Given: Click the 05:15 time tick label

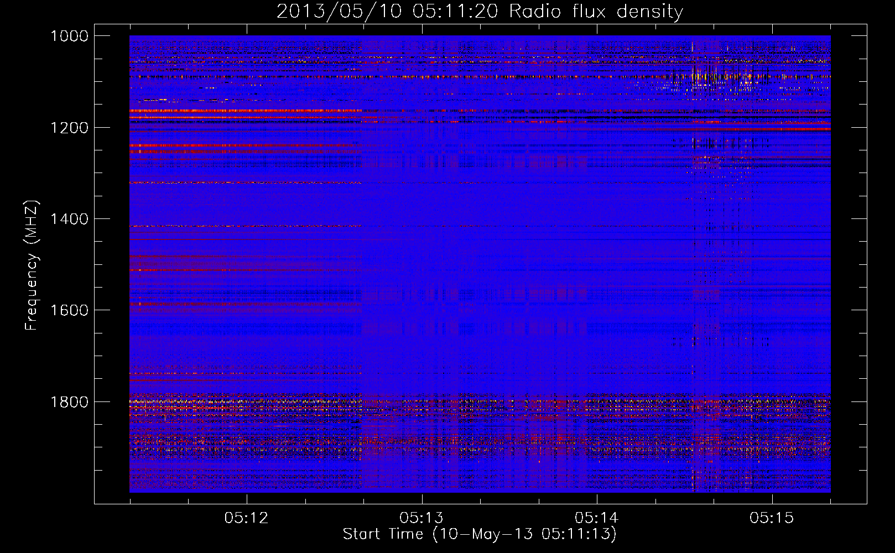Looking at the screenshot, I should pos(772,518).
